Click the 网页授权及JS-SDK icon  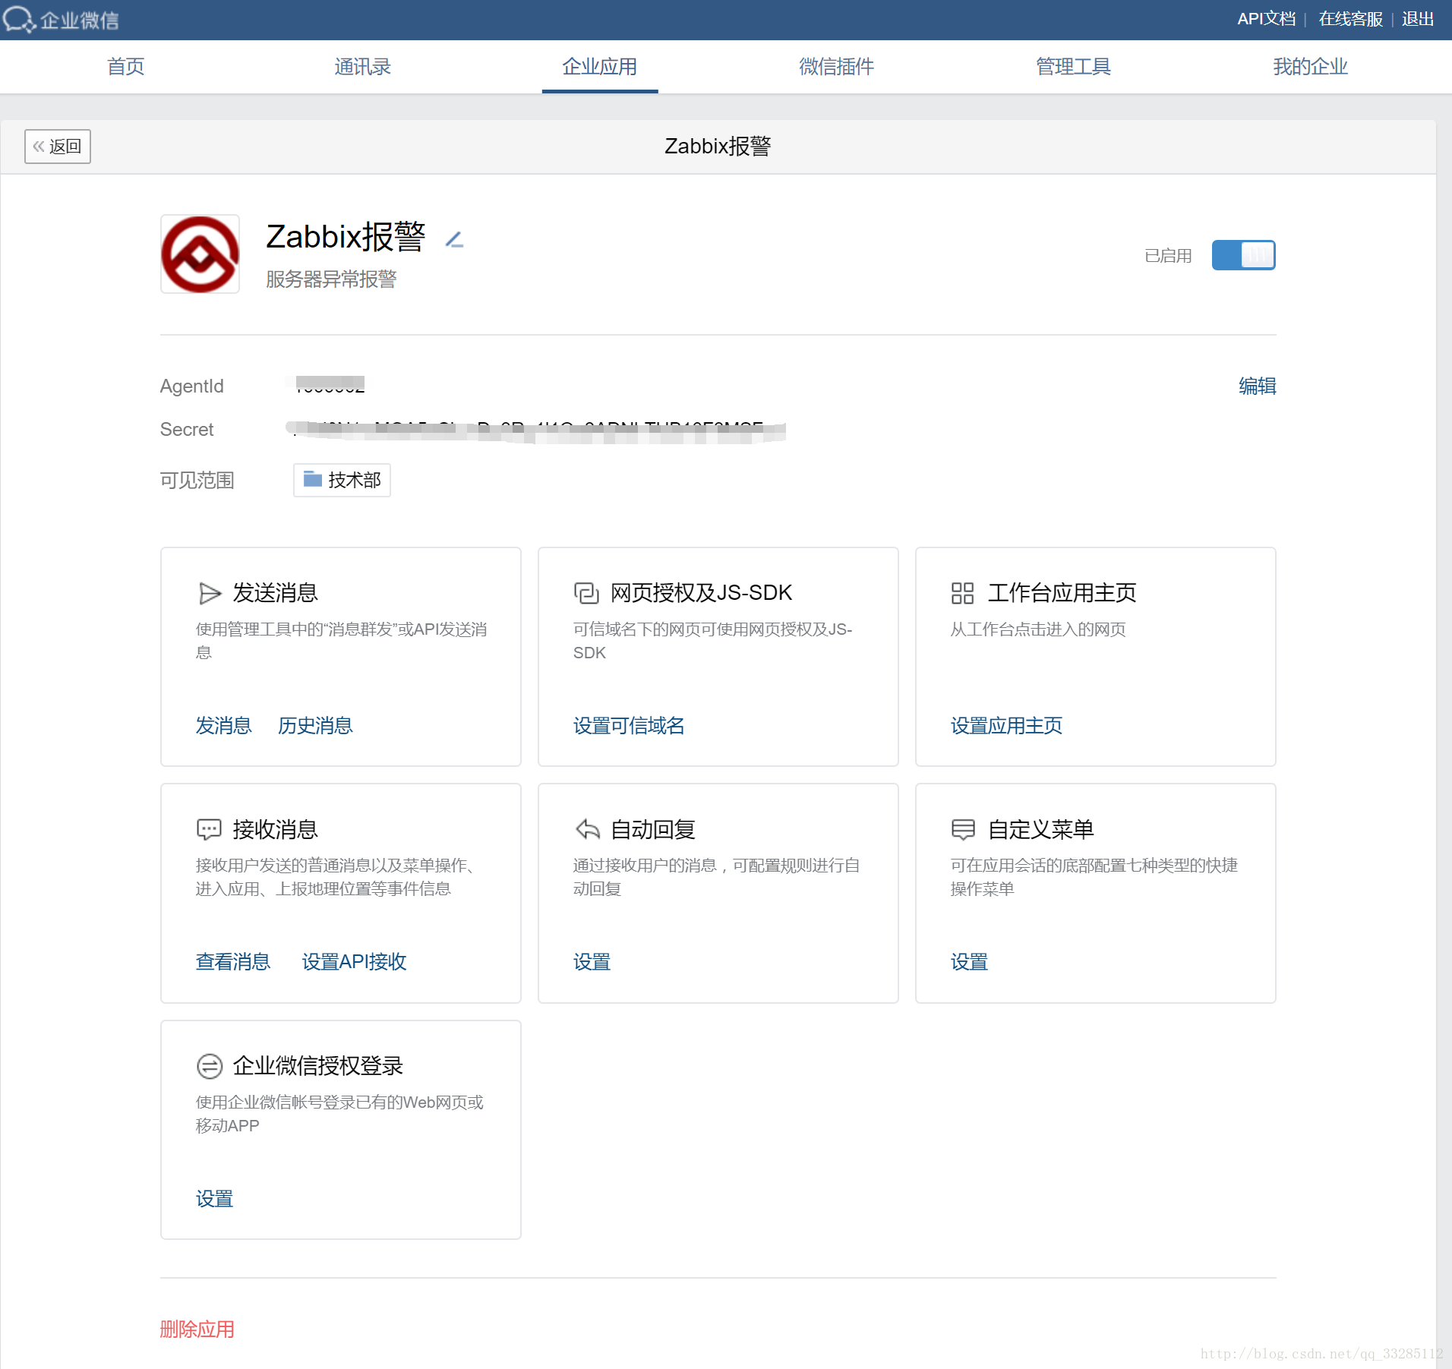[586, 593]
